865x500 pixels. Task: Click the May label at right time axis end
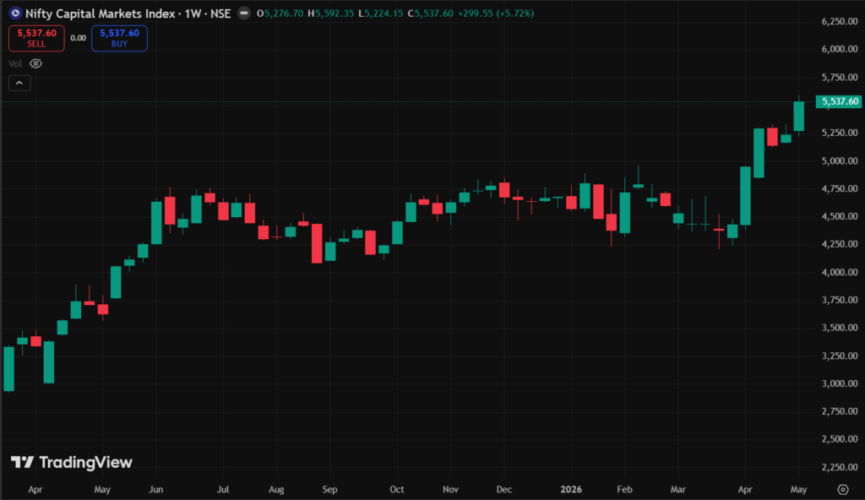tap(798, 489)
